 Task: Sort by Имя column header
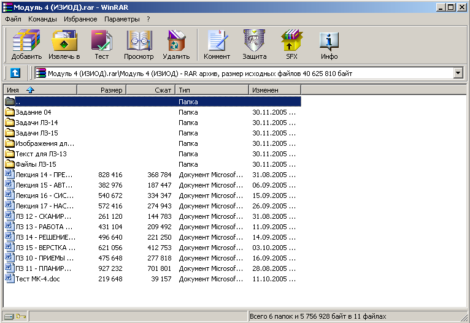pos(40,90)
